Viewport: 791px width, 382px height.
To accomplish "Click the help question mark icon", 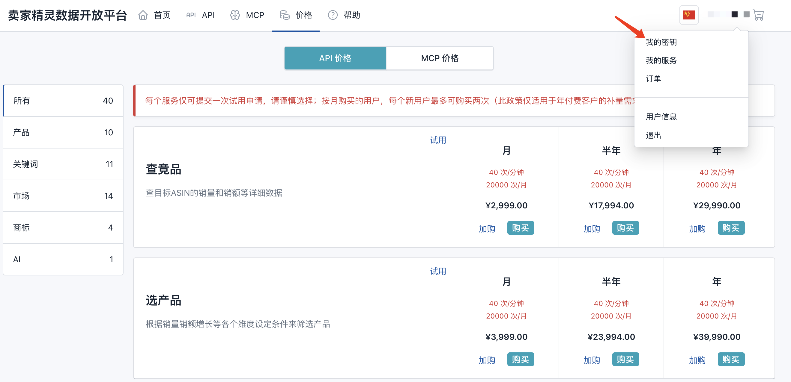I will coord(333,15).
